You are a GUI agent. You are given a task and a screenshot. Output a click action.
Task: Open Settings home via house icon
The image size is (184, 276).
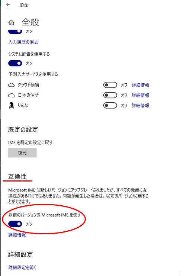(x=12, y=23)
